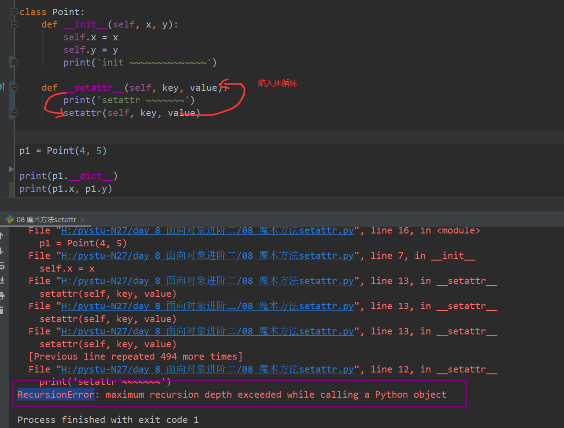Clear console output with trash icon
Image resolution: width=564 pixels, height=428 pixels.
(x=1, y=311)
